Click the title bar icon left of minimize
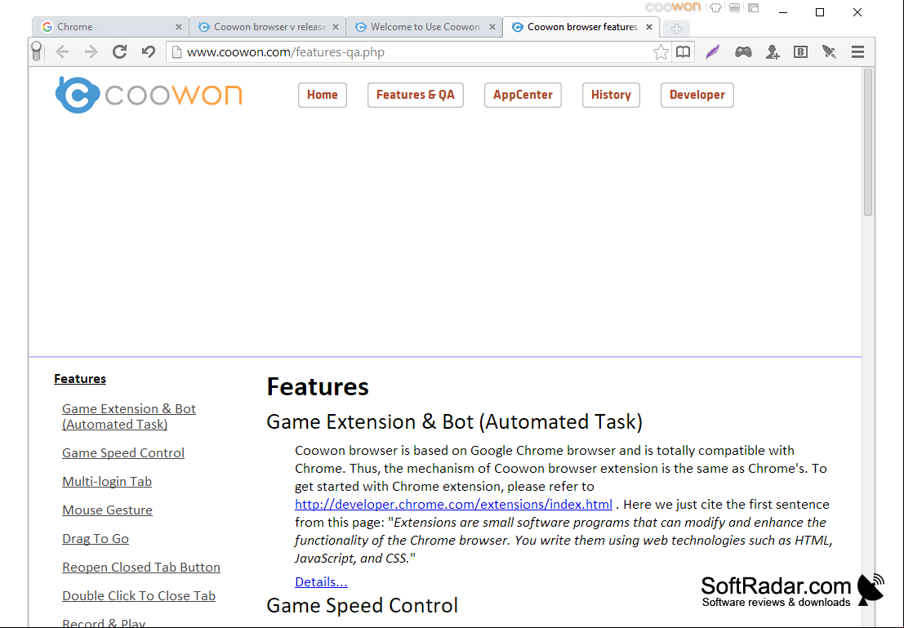 [x=754, y=8]
